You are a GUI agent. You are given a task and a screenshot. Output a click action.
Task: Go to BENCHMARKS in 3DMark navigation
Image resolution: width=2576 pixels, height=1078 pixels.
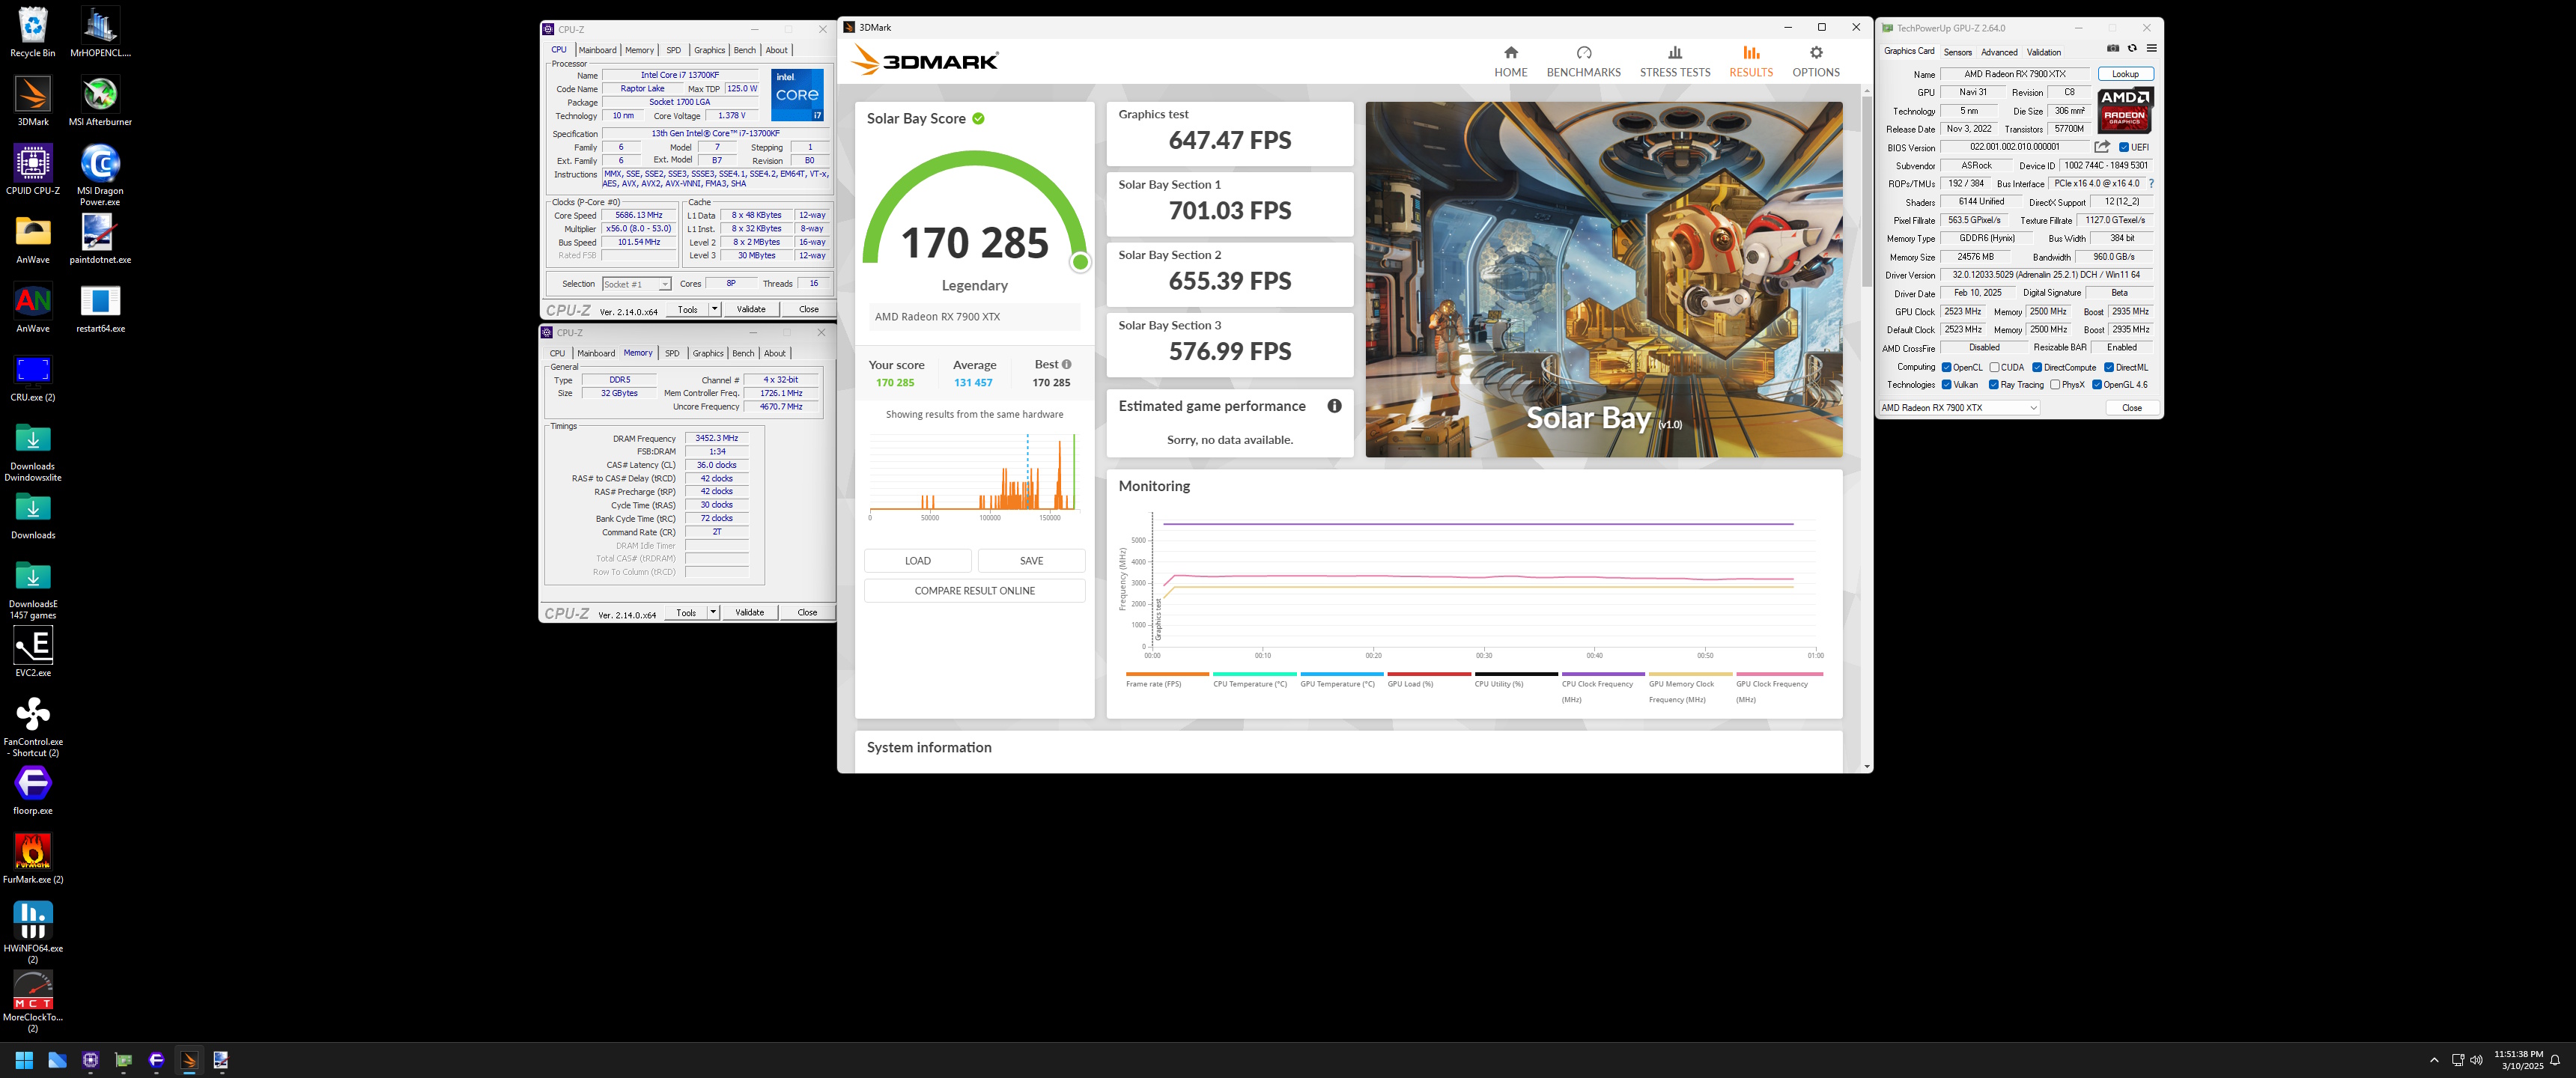pyautogui.click(x=1583, y=62)
